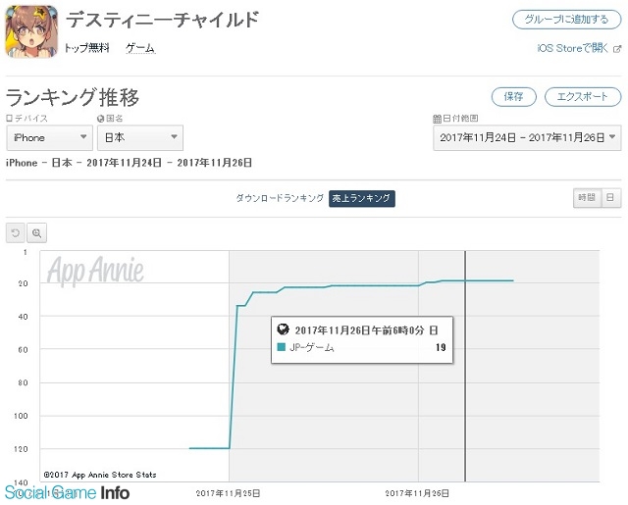628x505 pixels.
Task: Click the グループに追加する button
Action: pyautogui.click(x=567, y=20)
